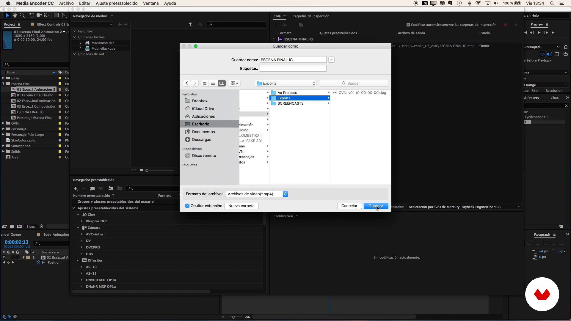This screenshot has width=571, height=321.
Task: Click the Preview play button
Action: 539,33
